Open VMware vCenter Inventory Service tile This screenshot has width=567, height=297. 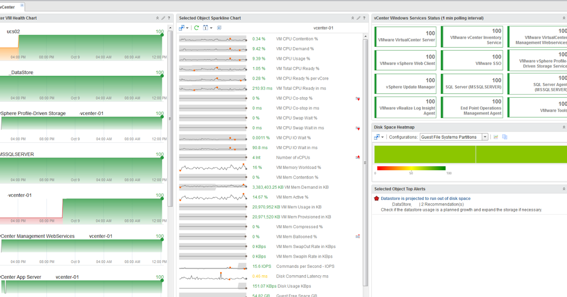pos(472,37)
